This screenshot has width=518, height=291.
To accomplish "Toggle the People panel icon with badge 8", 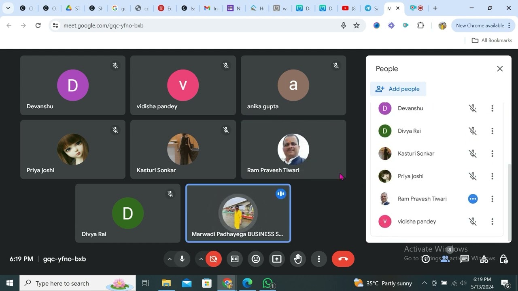I will pos(445,259).
